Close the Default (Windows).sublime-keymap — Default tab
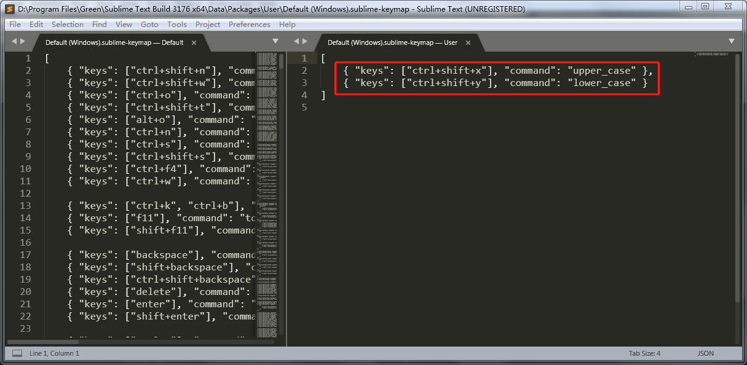This screenshot has height=365, width=747. pyautogui.click(x=194, y=42)
